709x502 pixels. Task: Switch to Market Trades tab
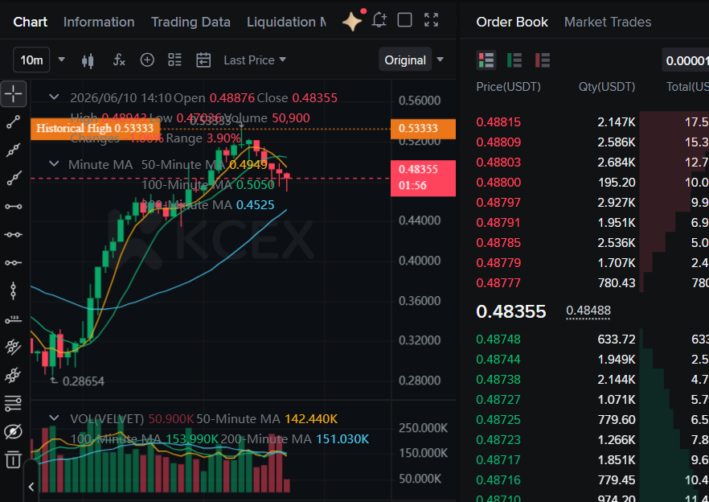(608, 22)
